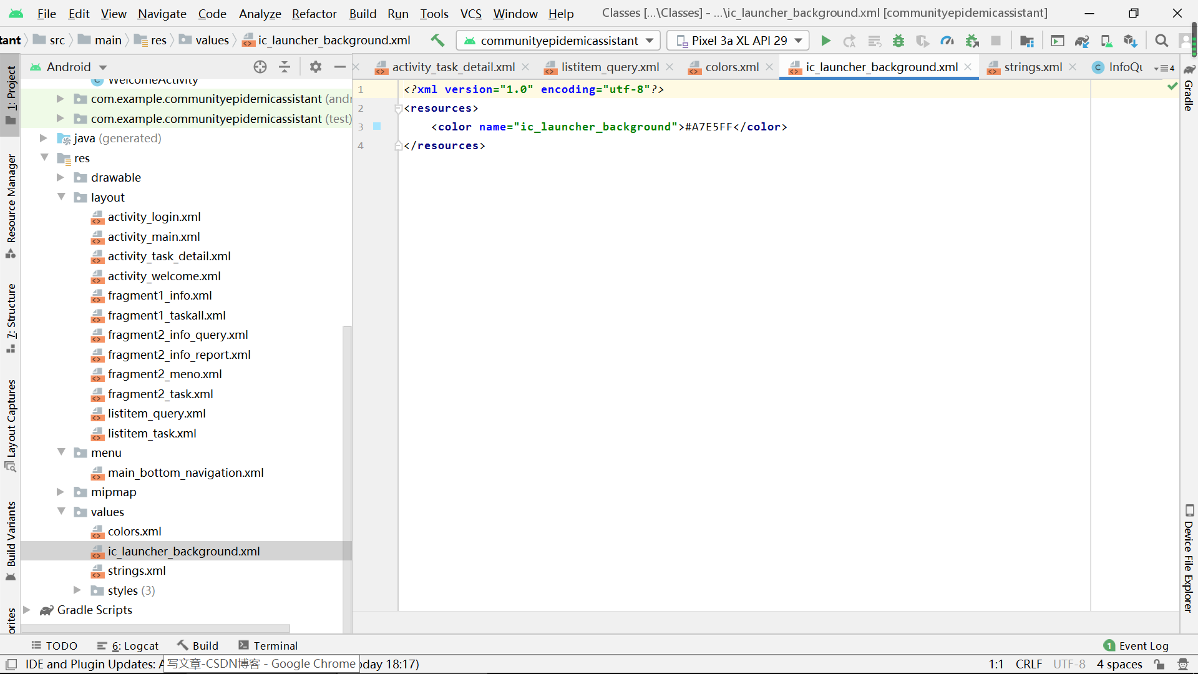Switch to the colors.xml editor tab
The image size is (1198, 674).
pyautogui.click(x=731, y=67)
